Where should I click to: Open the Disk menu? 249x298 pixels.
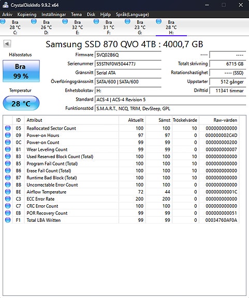[x=91, y=15]
